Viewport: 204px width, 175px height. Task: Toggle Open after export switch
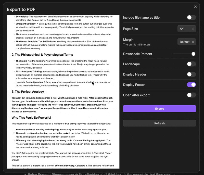(191, 95)
